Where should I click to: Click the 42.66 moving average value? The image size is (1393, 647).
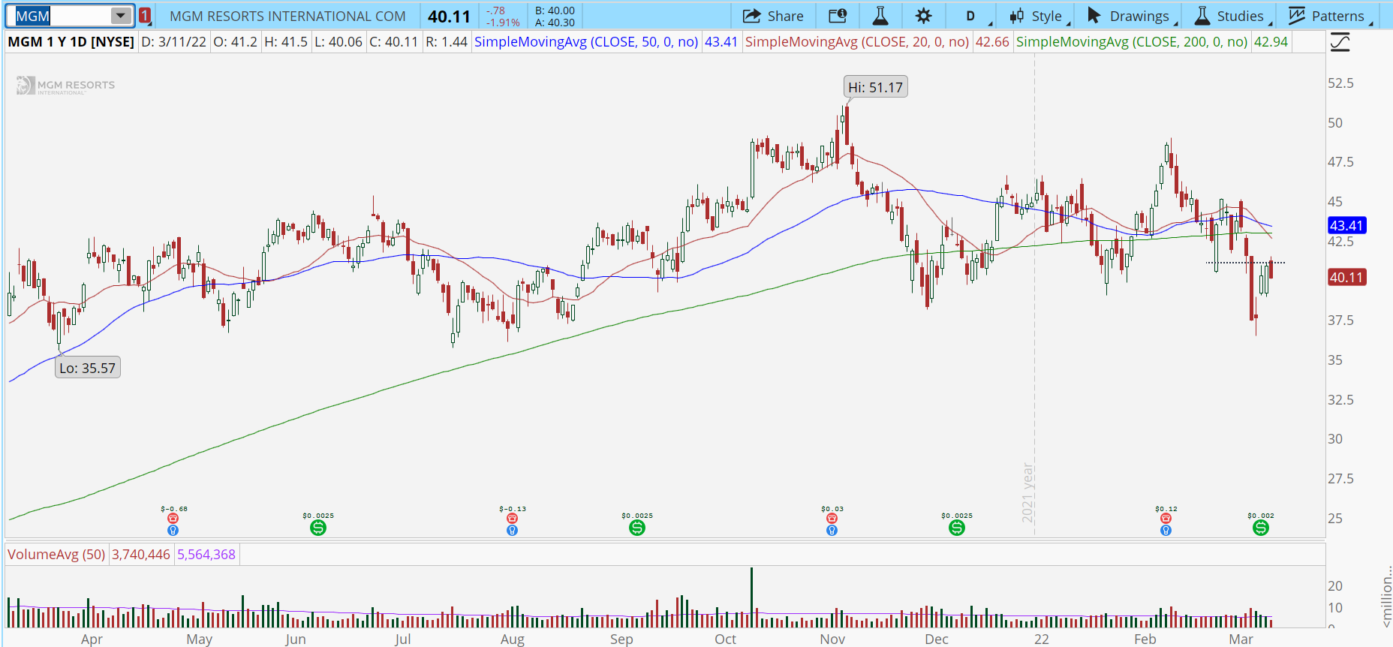[992, 42]
